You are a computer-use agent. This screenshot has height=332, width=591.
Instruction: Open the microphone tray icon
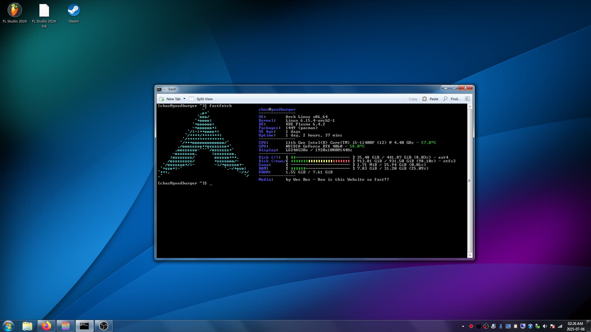tap(493, 326)
